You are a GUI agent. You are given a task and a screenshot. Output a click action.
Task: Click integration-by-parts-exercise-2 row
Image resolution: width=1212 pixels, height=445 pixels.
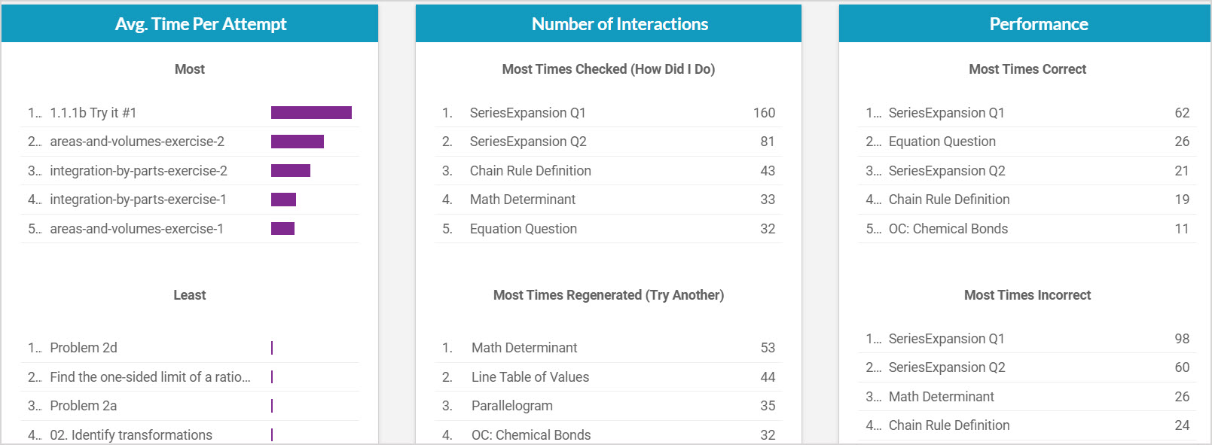[x=138, y=171]
